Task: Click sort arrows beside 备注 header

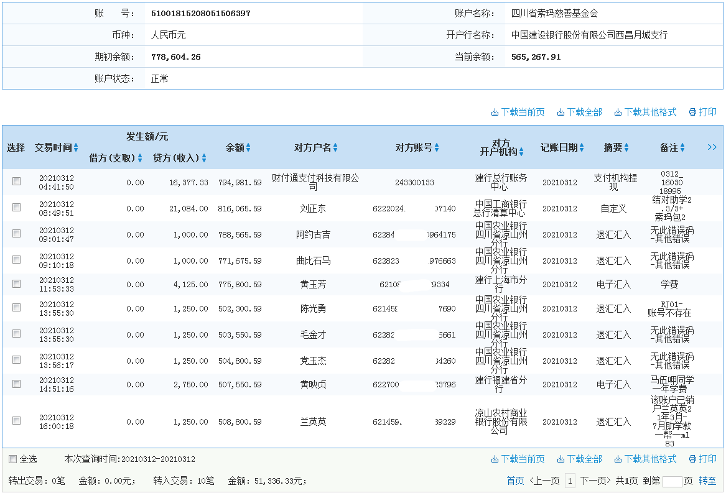Action: pos(682,148)
